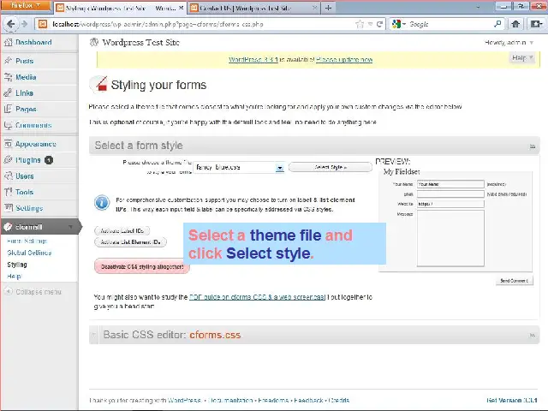
Task: Click the WordPress 3.3.1 link
Action: tap(253, 60)
